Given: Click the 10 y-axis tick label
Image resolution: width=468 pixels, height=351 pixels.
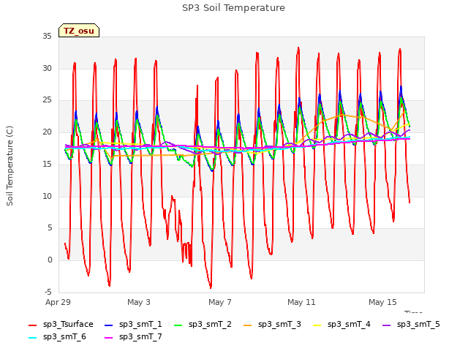Looking at the screenshot, I should point(47,196).
